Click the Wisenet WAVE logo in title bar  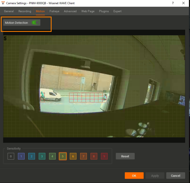click(x=3, y=3)
